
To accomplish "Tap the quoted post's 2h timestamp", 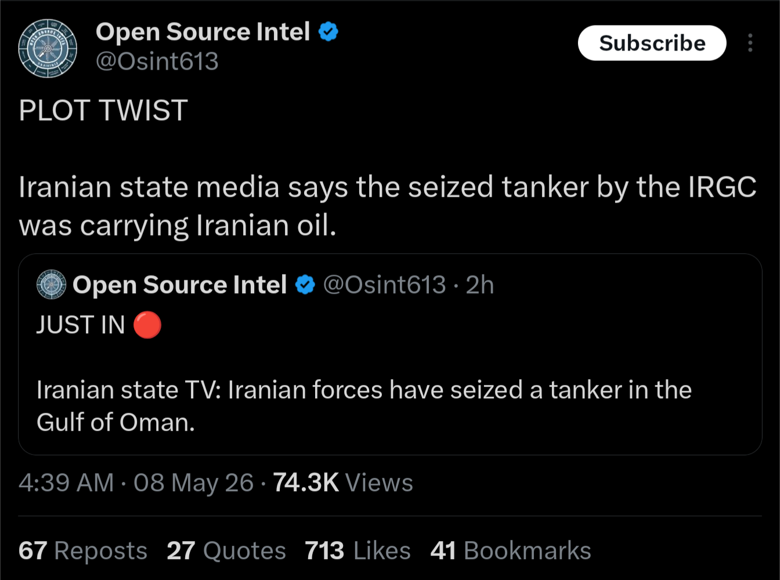I will point(480,284).
